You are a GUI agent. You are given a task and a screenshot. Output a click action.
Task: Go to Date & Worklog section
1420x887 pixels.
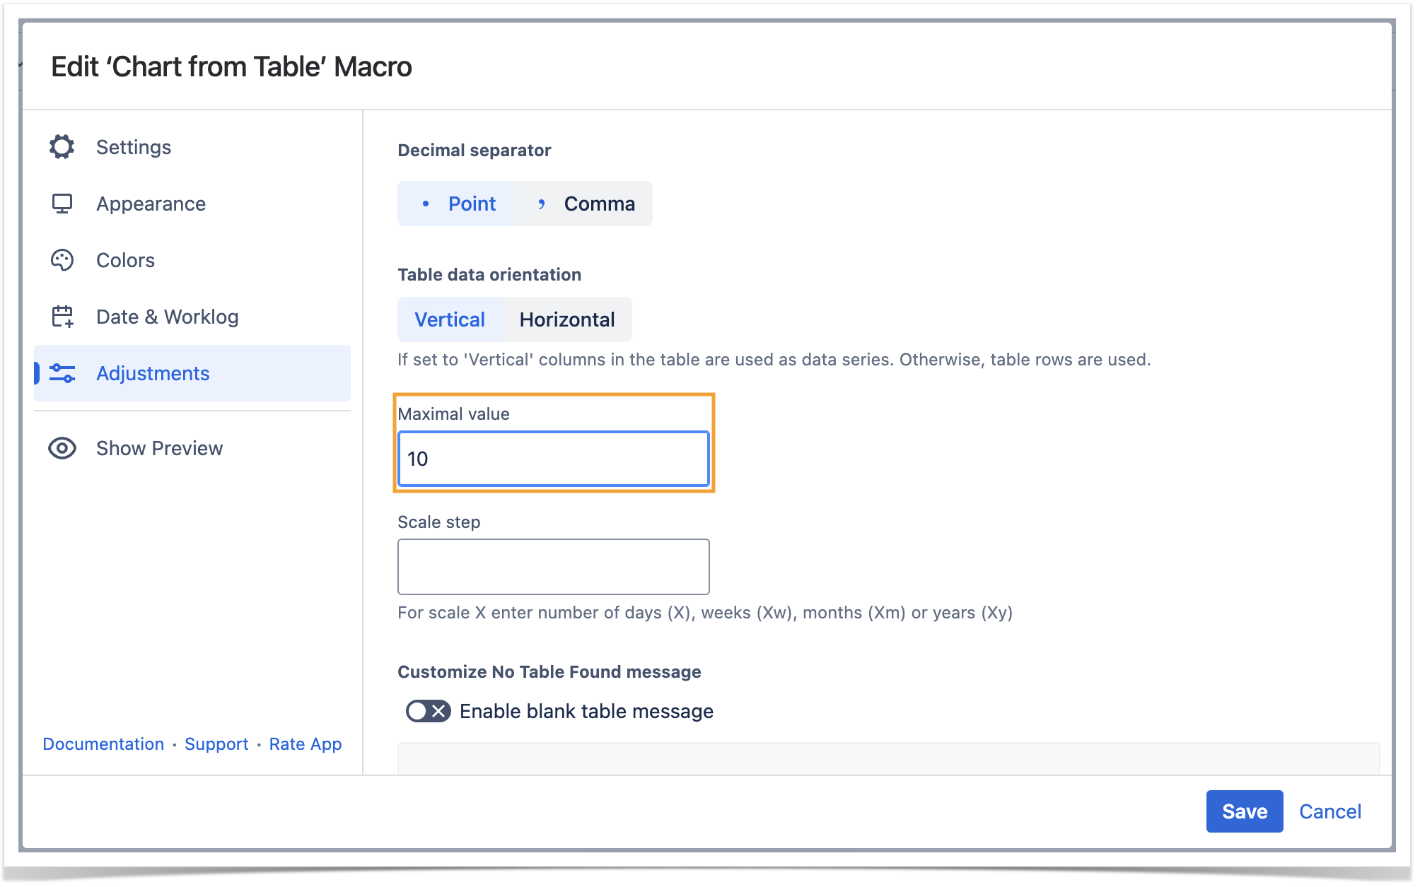tap(167, 317)
